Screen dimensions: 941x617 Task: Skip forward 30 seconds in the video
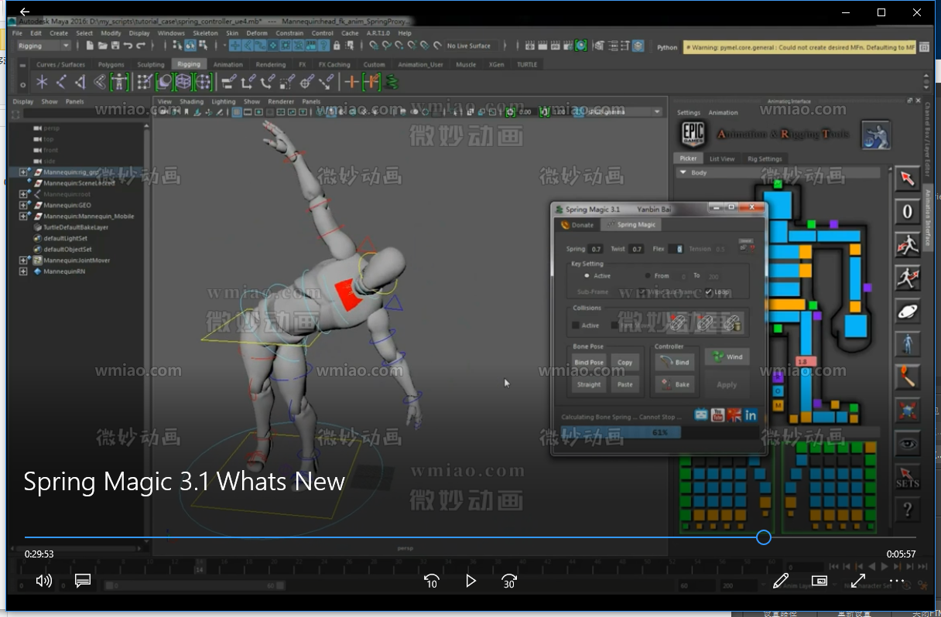click(508, 581)
